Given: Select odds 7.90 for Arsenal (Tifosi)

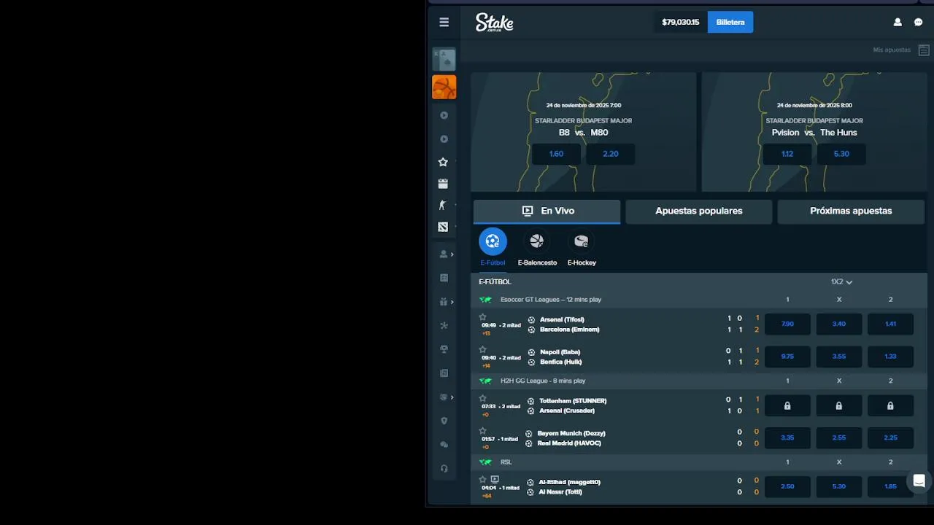Looking at the screenshot, I should (787, 324).
